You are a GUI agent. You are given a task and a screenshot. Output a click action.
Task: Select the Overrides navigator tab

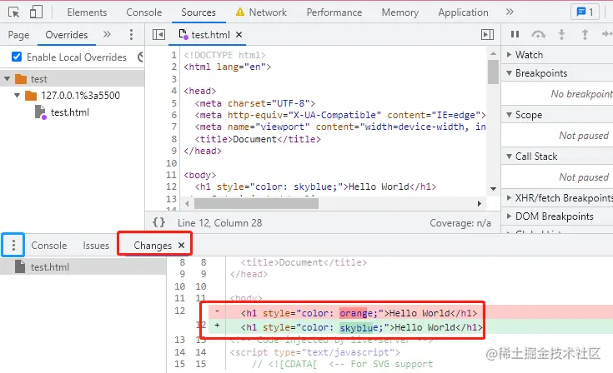(x=67, y=35)
